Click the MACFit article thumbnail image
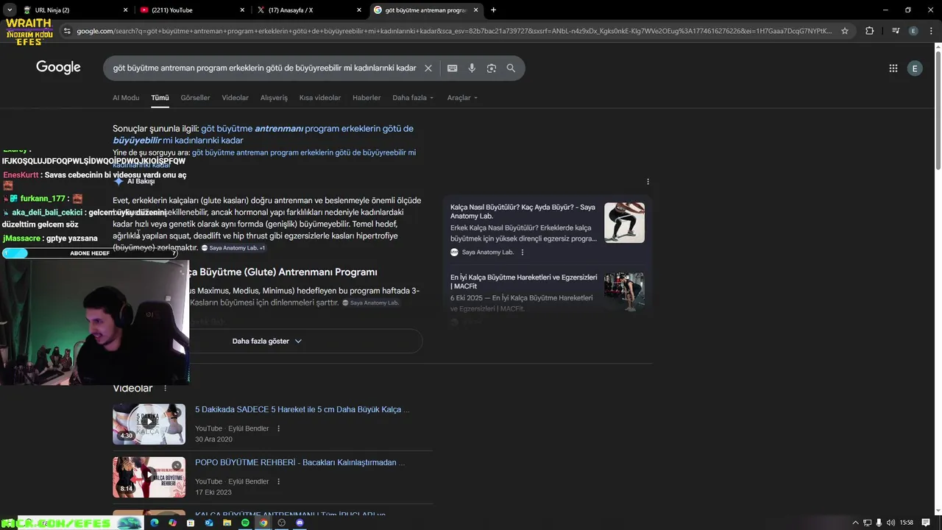 tap(624, 292)
